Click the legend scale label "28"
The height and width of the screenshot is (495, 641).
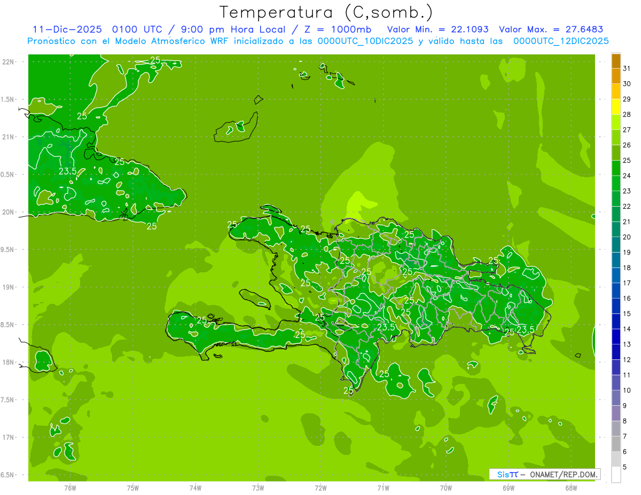coord(627,114)
